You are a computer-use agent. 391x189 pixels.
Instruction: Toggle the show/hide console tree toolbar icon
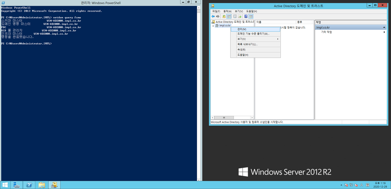pyautogui.click(x=229, y=16)
